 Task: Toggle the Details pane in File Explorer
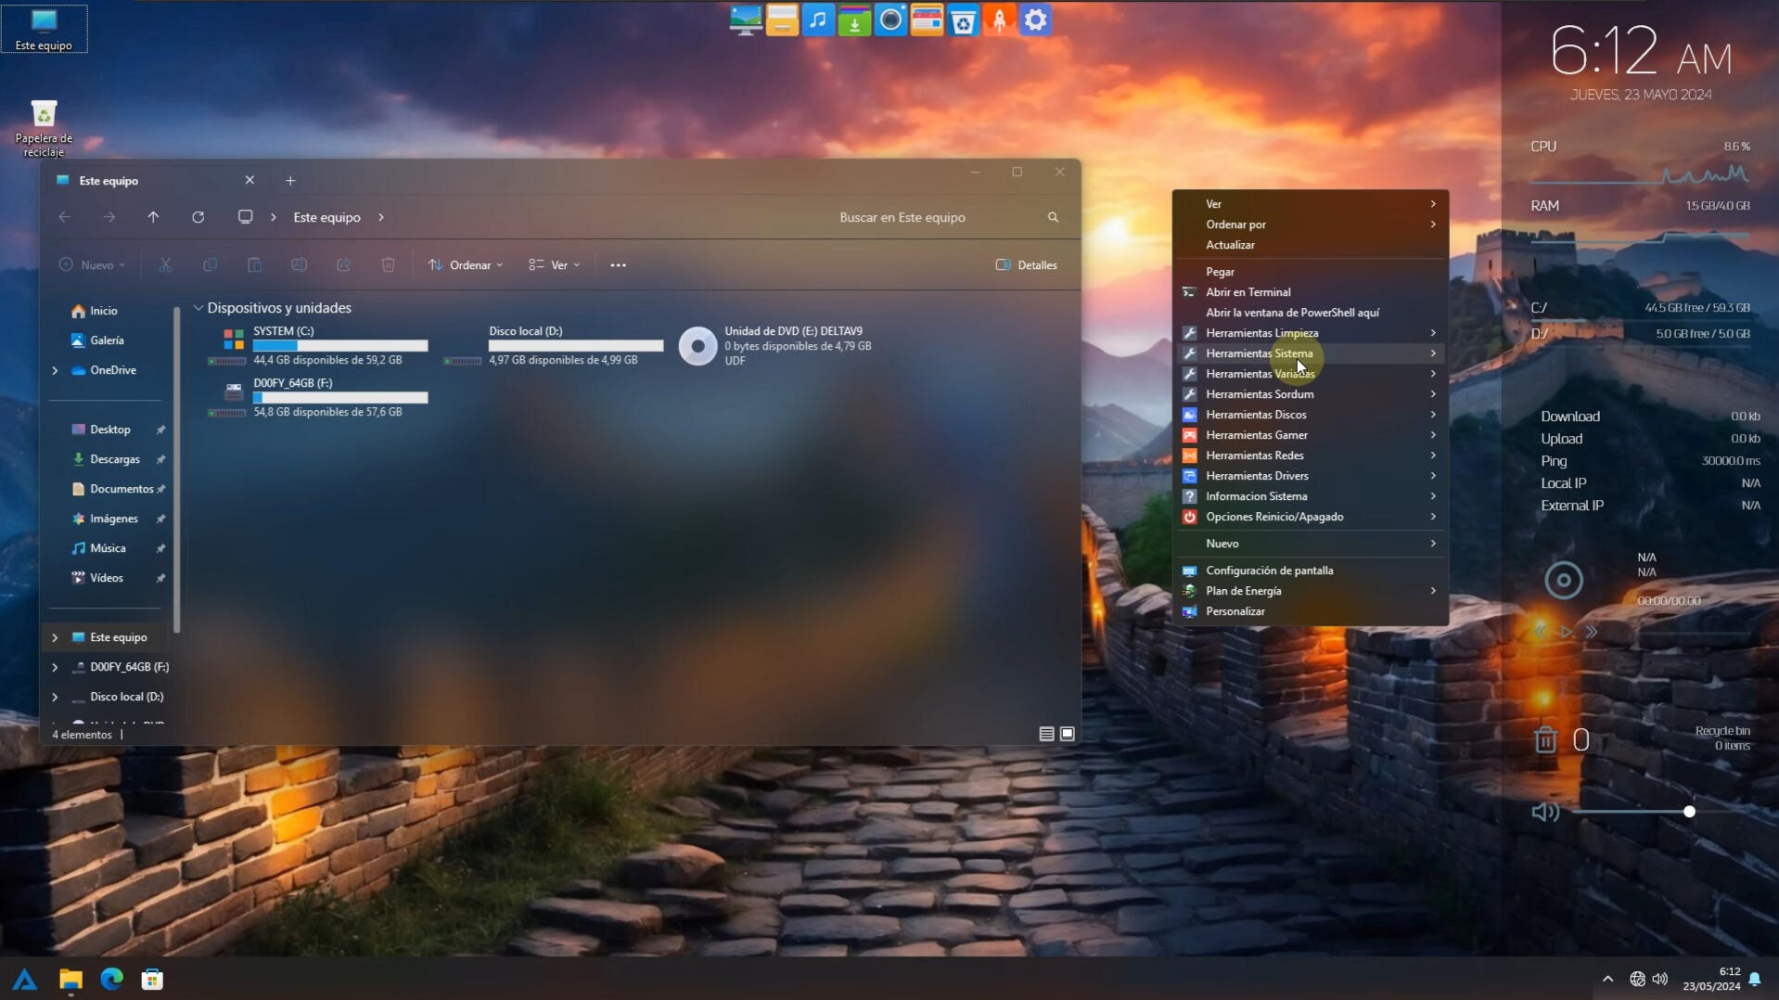[x=1026, y=265]
